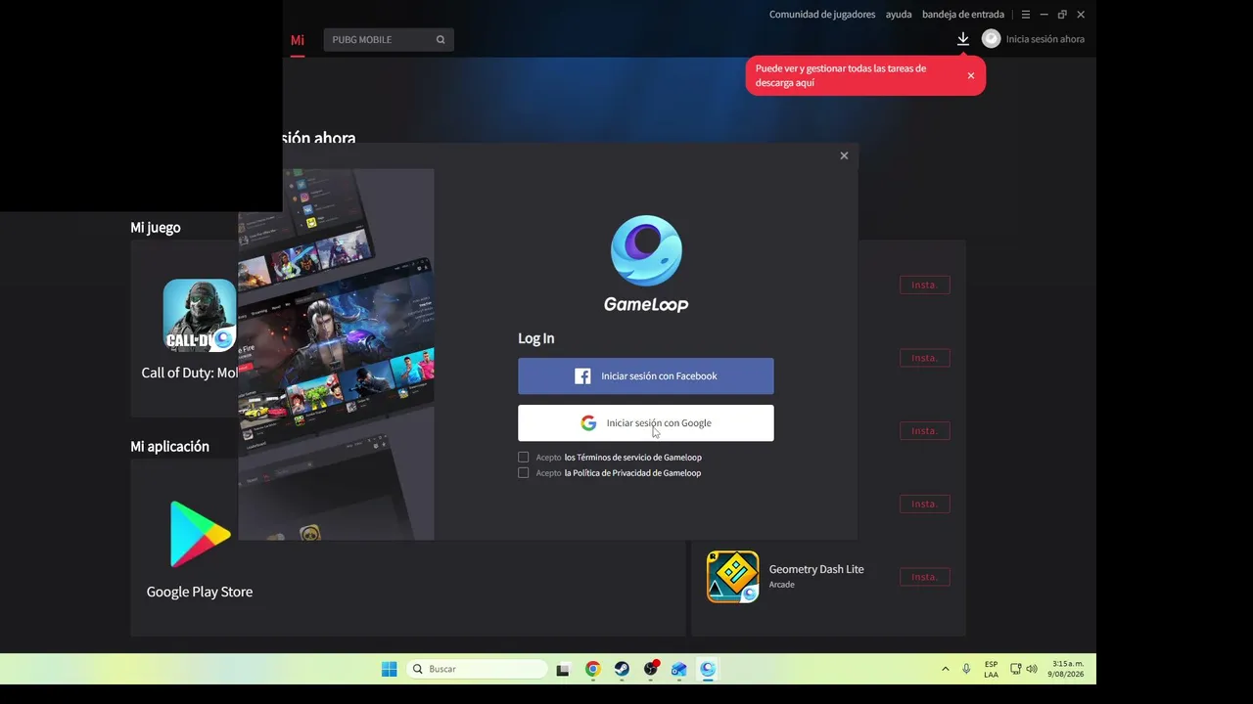Viewport: 1253px width, 704px height.
Task: Launch the Google Play Store icon
Action: [x=200, y=534]
